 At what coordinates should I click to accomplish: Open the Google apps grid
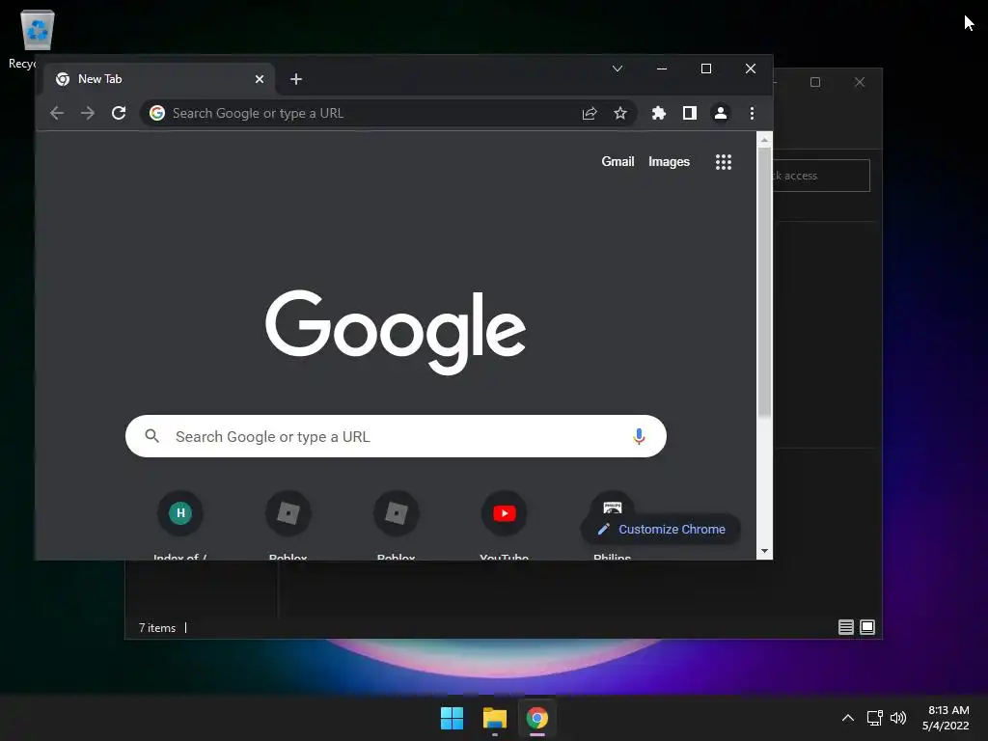(724, 162)
